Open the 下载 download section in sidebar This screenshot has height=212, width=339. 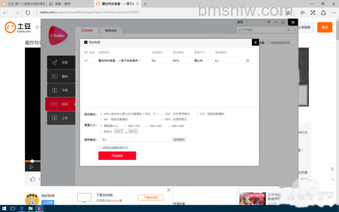point(61,90)
